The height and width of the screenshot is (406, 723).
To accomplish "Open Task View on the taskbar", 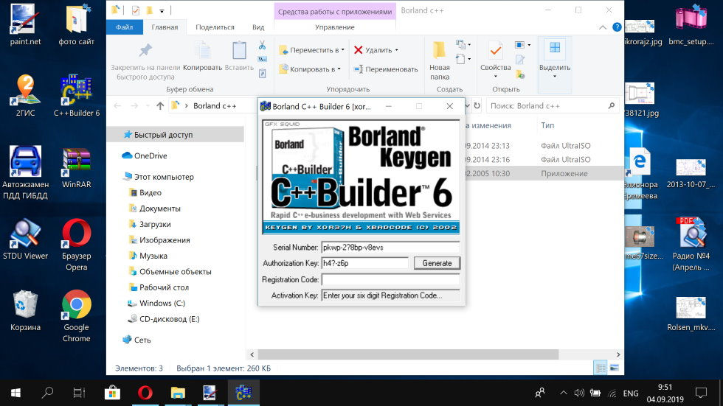I will 79,393.
